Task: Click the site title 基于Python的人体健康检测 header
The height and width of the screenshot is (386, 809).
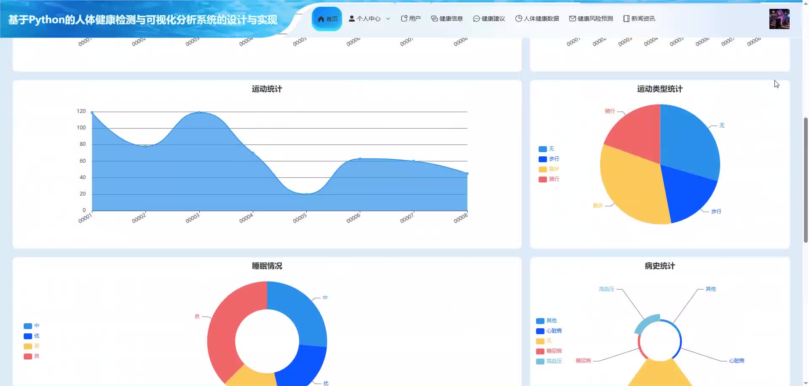Action: (143, 20)
